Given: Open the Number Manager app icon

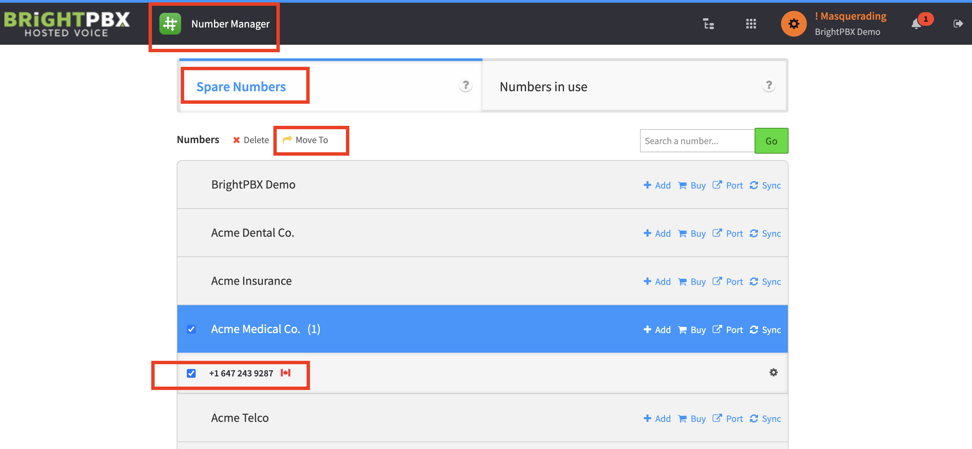Looking at the screenshot, I should click(x=170, y=24).
